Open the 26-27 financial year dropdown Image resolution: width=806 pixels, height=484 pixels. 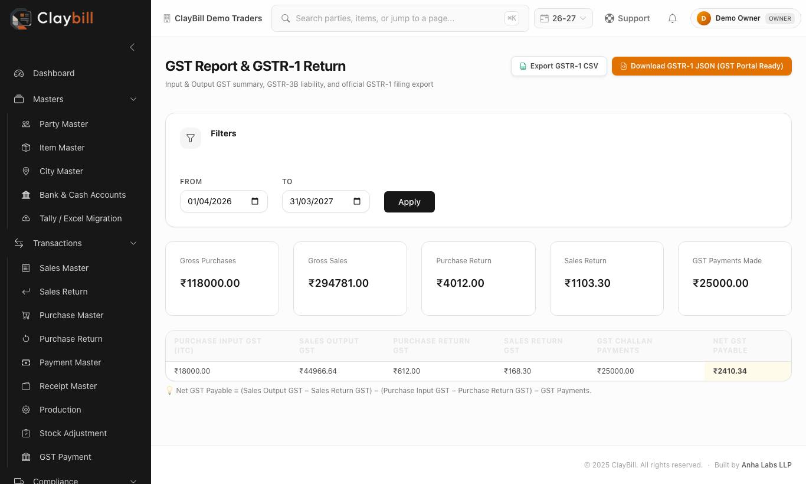563,18
